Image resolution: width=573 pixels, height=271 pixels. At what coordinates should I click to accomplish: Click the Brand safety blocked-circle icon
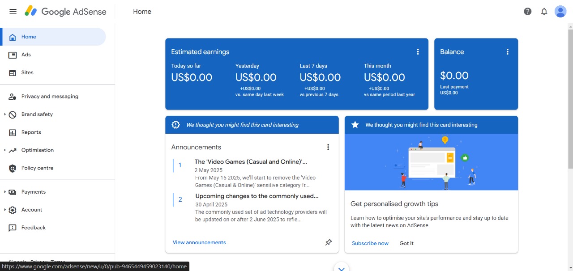pyautogui.click(x=13, y=114)
